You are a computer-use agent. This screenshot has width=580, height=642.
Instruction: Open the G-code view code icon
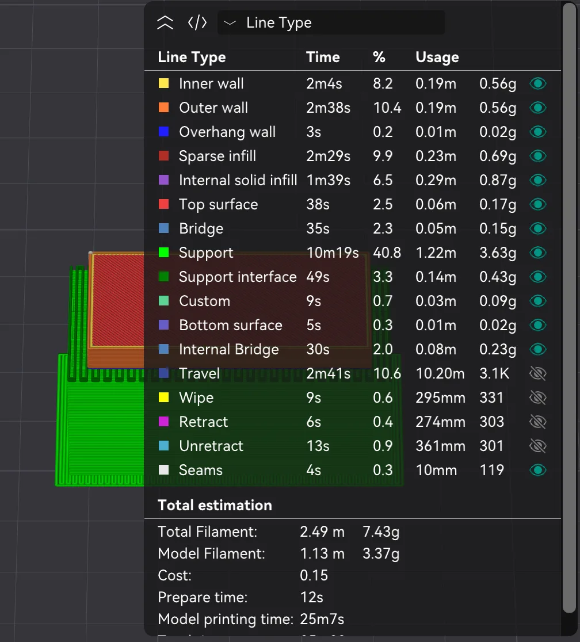point(197,23)
